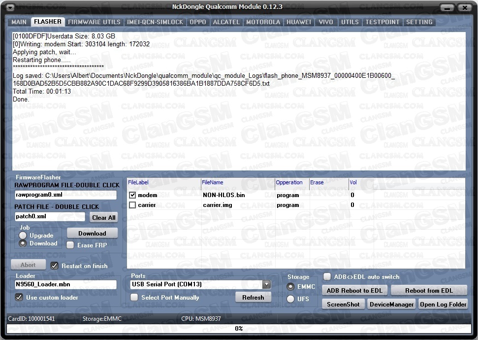Enable ADB<>EDL auto switch checkbox
This screenshot has width=478, height=340.
pos(327,276)
